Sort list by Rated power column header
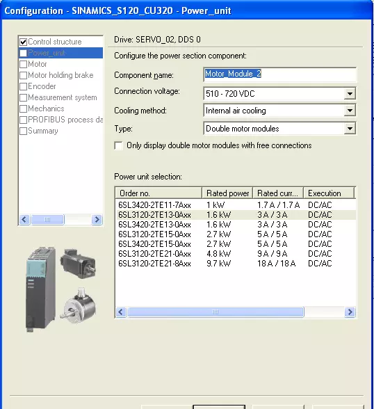This screenshot has height=409, width=374. (x=227, y=193)
